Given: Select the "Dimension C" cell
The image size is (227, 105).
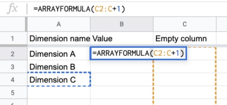Looking at the screenshot, I should 58,80.
